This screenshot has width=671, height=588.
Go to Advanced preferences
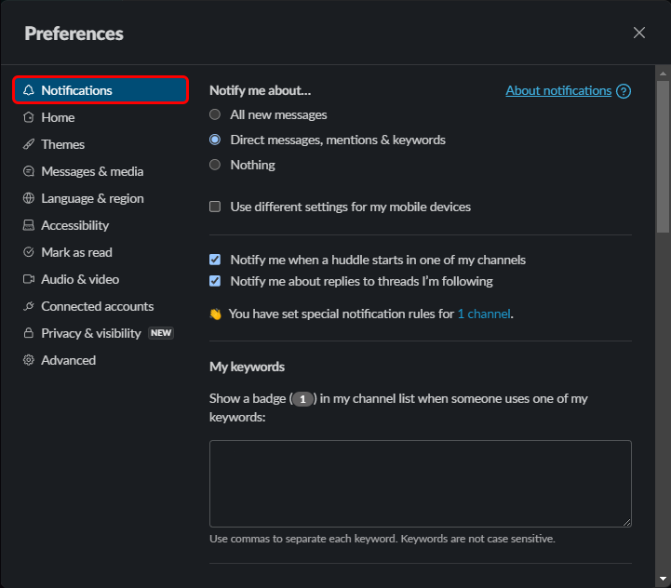[x=101, y=360]
